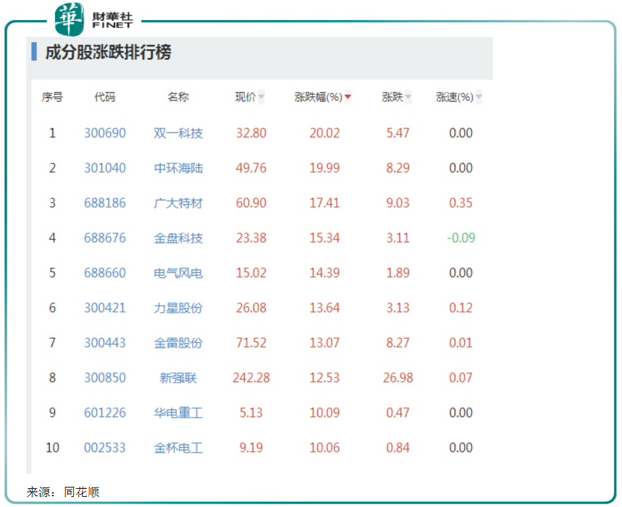This screenshot has height=507, width=622.
Task: Select price value 5.13
Action: point(251,413)
